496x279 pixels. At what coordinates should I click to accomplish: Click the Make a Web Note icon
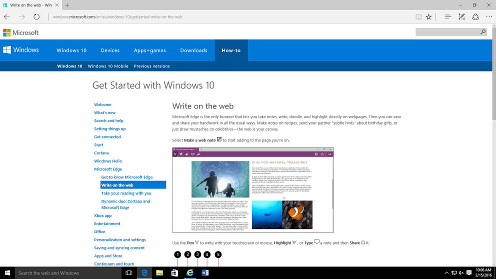point(461,16)
